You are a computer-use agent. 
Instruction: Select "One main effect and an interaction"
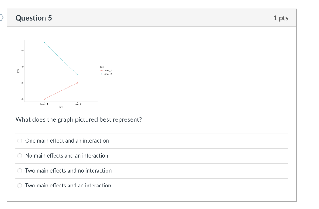(x=20, y=141)
